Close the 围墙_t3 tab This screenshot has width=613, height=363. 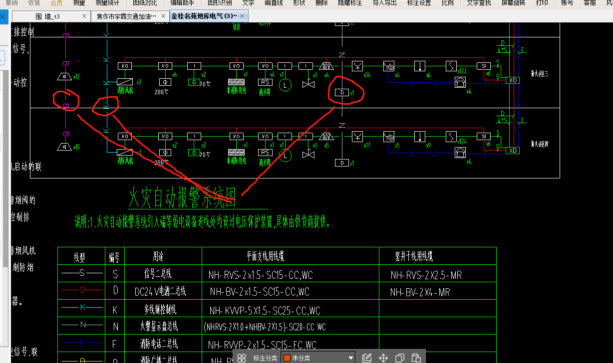(84, 16)
